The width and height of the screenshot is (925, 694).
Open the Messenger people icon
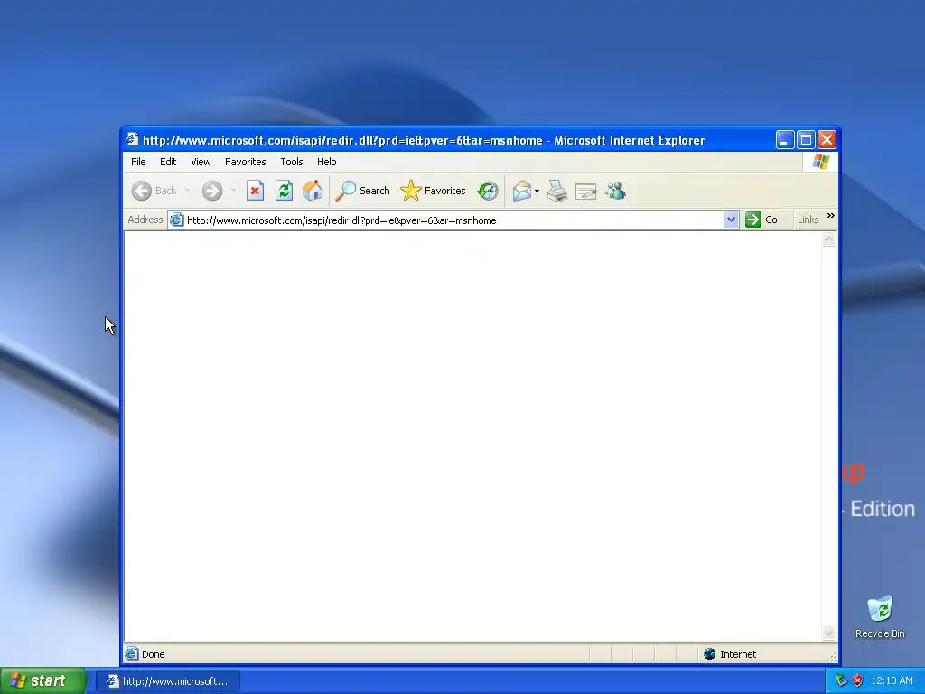[x=615, y=191]
